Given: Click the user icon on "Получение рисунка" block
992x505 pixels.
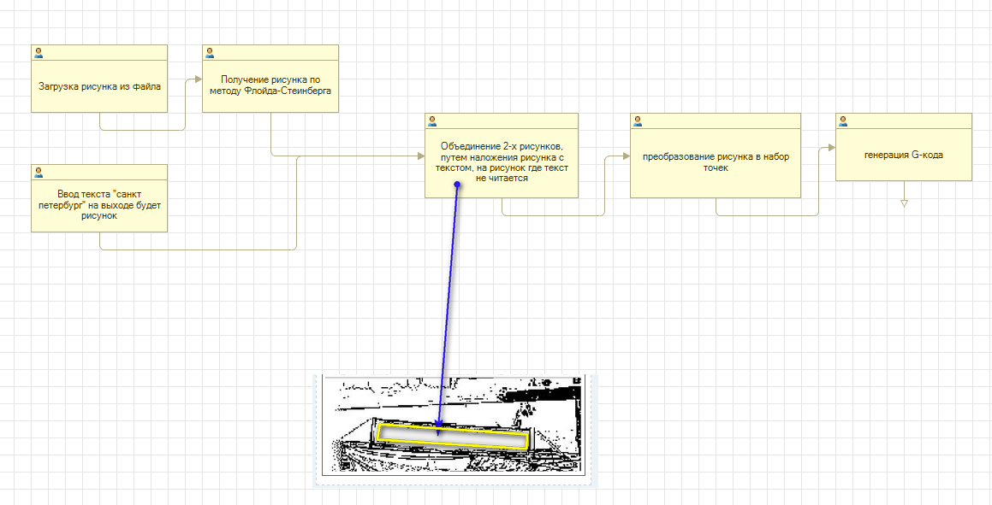Looking at the screenshot, I should [x=210, y=52].
